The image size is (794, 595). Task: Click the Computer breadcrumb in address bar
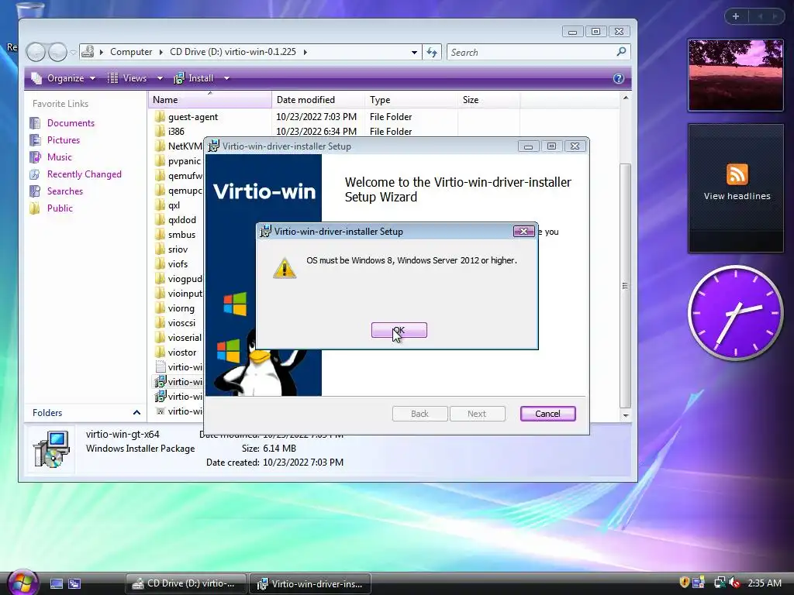(x=130, y=52)
